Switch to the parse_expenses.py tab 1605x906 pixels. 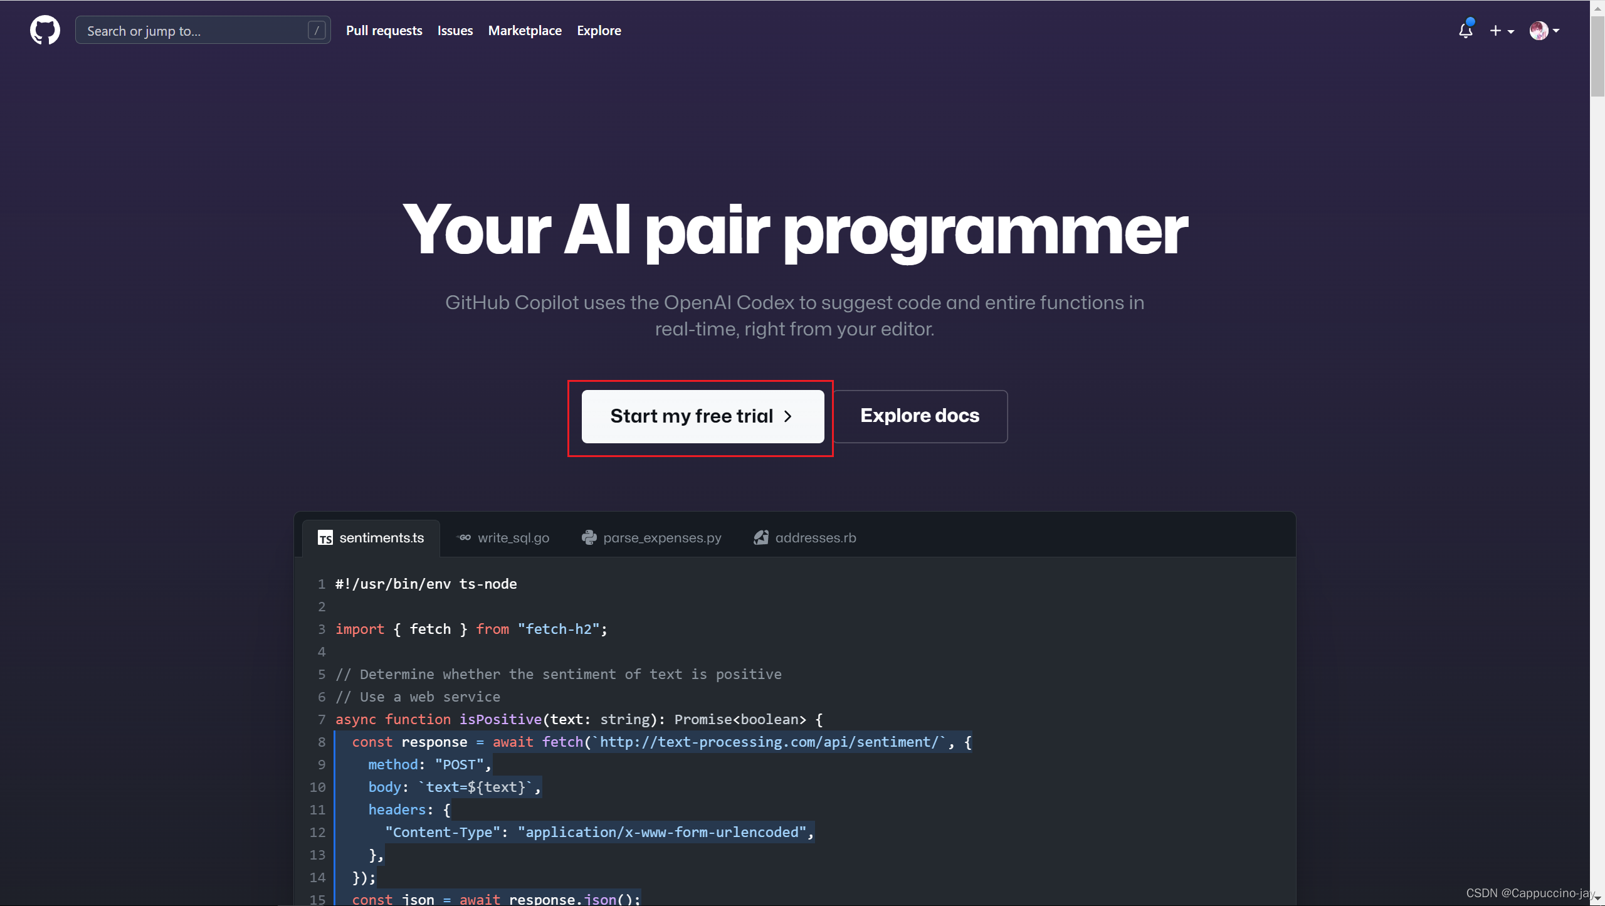(x=651, y=538)
